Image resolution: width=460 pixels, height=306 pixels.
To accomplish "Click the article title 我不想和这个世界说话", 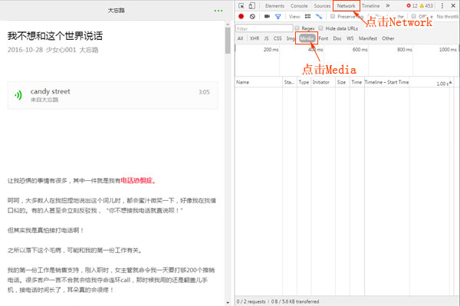I will point(55,36).
